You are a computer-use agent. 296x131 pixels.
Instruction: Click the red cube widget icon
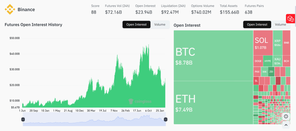[290, 18]
